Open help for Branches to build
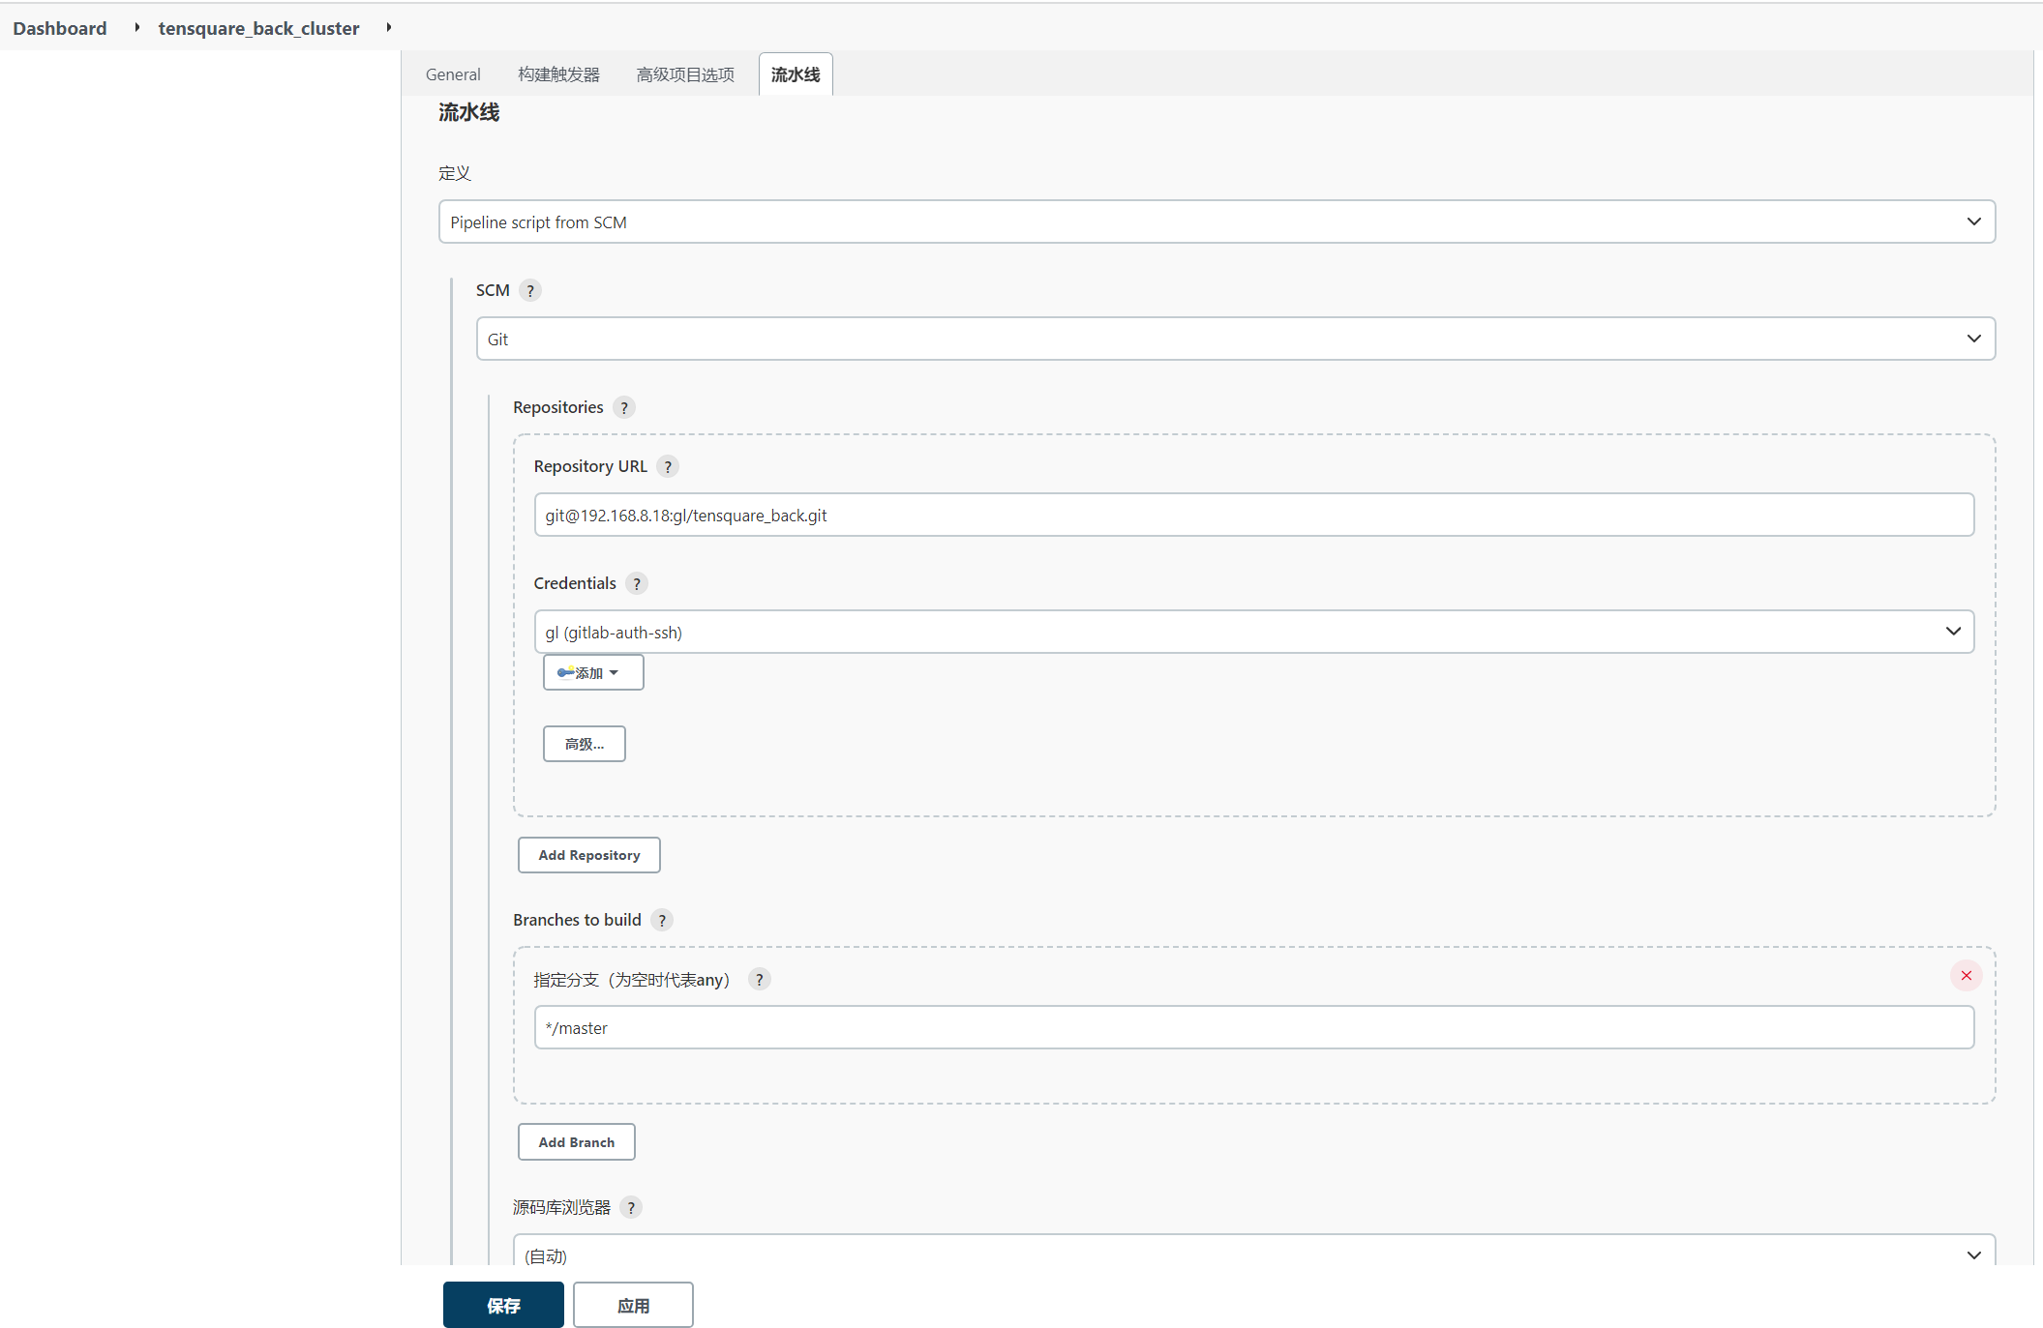2043x1328 pixels. [x=662, y=920]
